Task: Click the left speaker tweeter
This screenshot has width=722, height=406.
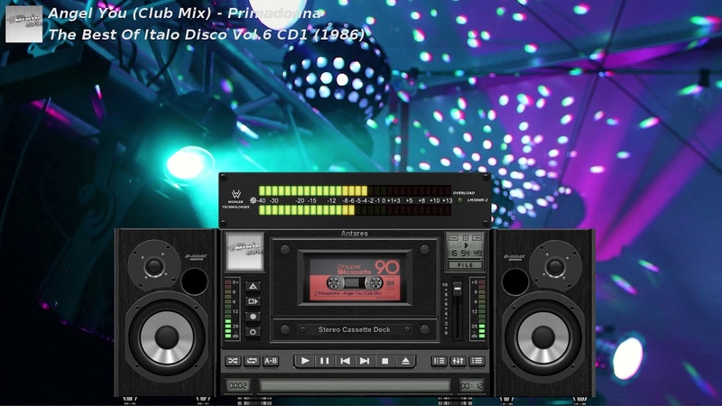Action: click(x=154, y=266)
